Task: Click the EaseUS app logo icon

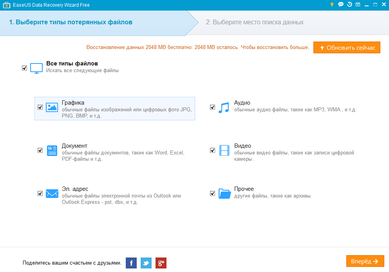Action: pyautogui.click(x=6, y=5)
